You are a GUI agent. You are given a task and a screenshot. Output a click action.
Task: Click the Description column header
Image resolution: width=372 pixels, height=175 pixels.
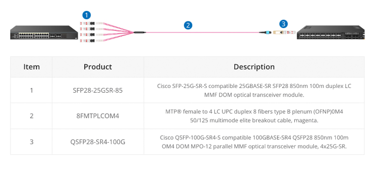click(x=254, y=67)
